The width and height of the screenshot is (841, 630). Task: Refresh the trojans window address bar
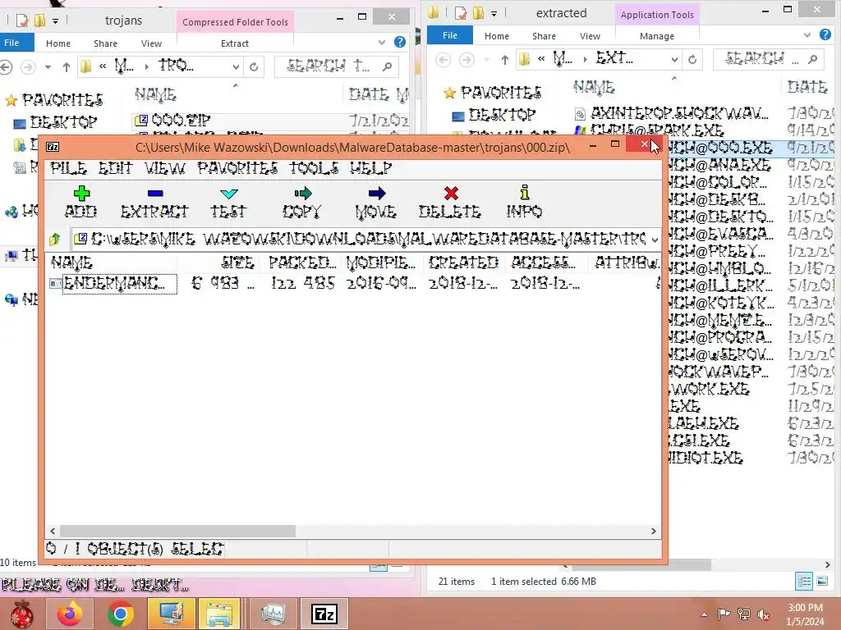tap(254, 67)
